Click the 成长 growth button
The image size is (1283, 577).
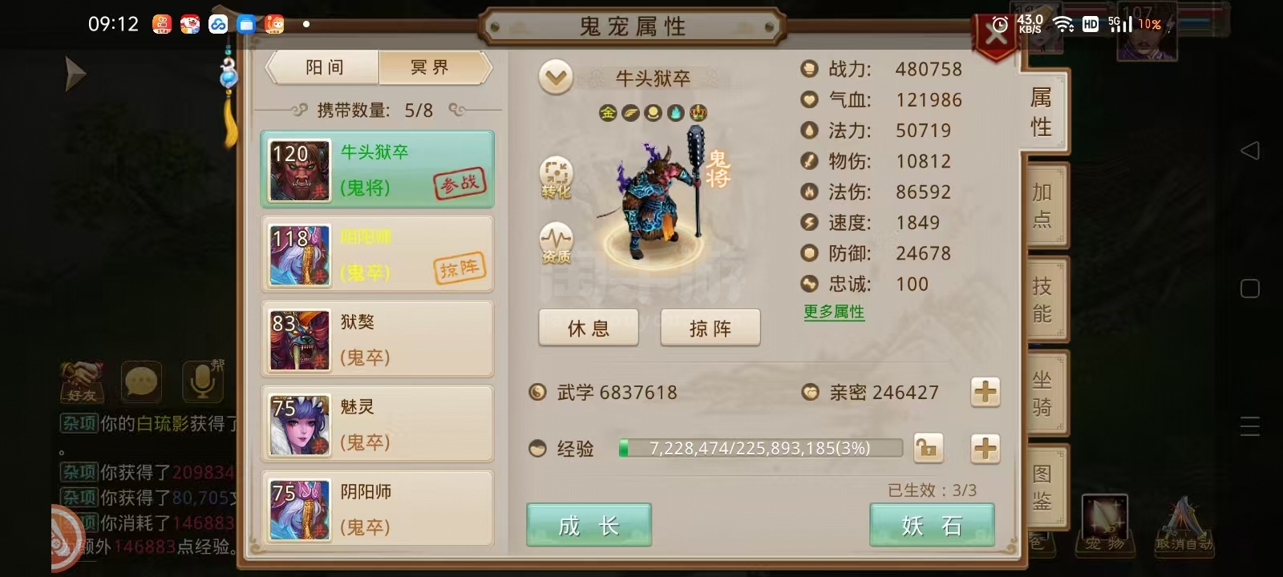(589, 525)
